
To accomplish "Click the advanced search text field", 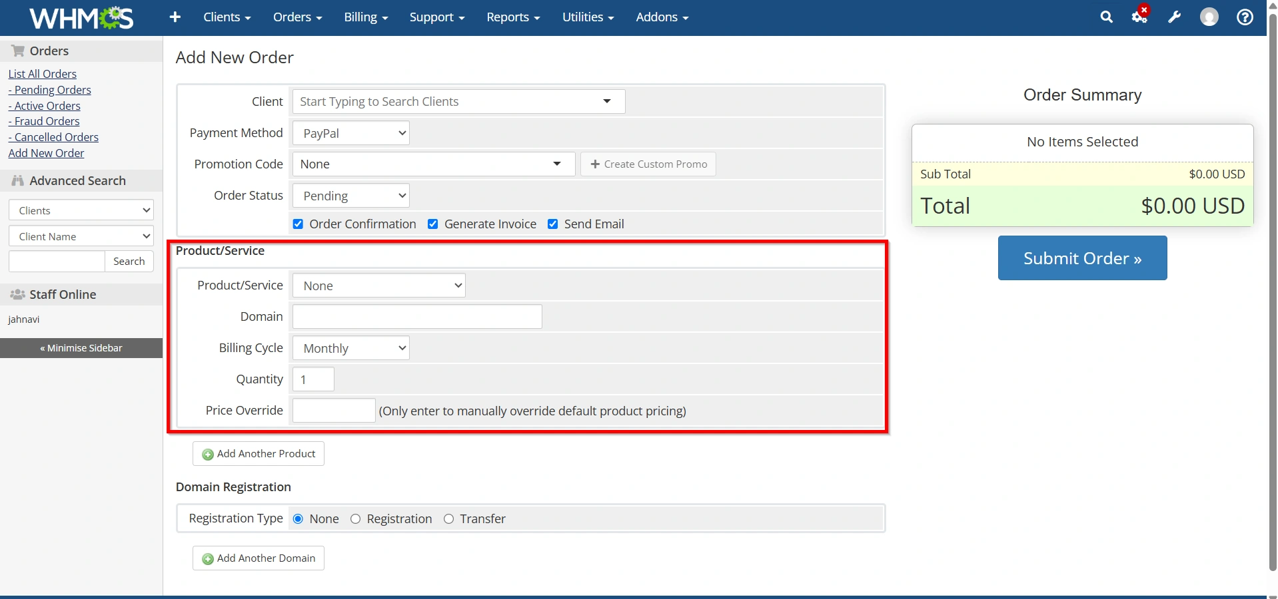I will click(x=57, y=262).
